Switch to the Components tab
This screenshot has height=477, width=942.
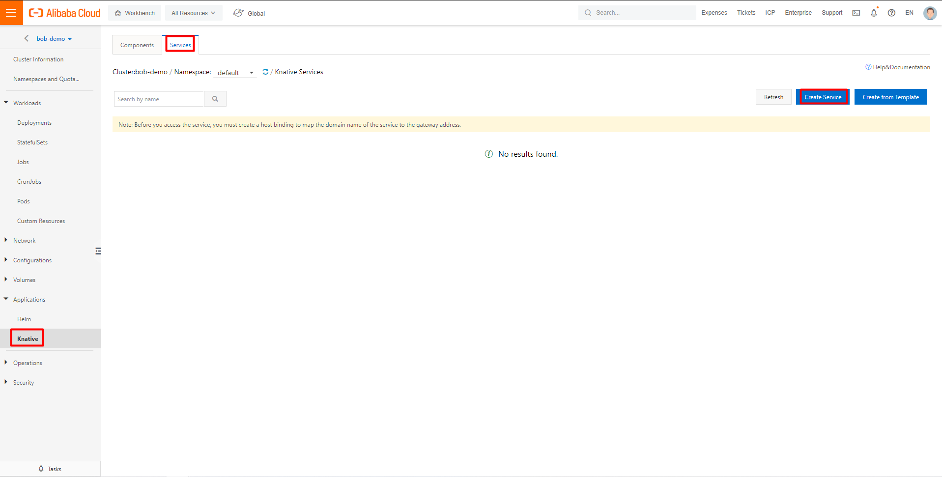click(x=137, y=45)
